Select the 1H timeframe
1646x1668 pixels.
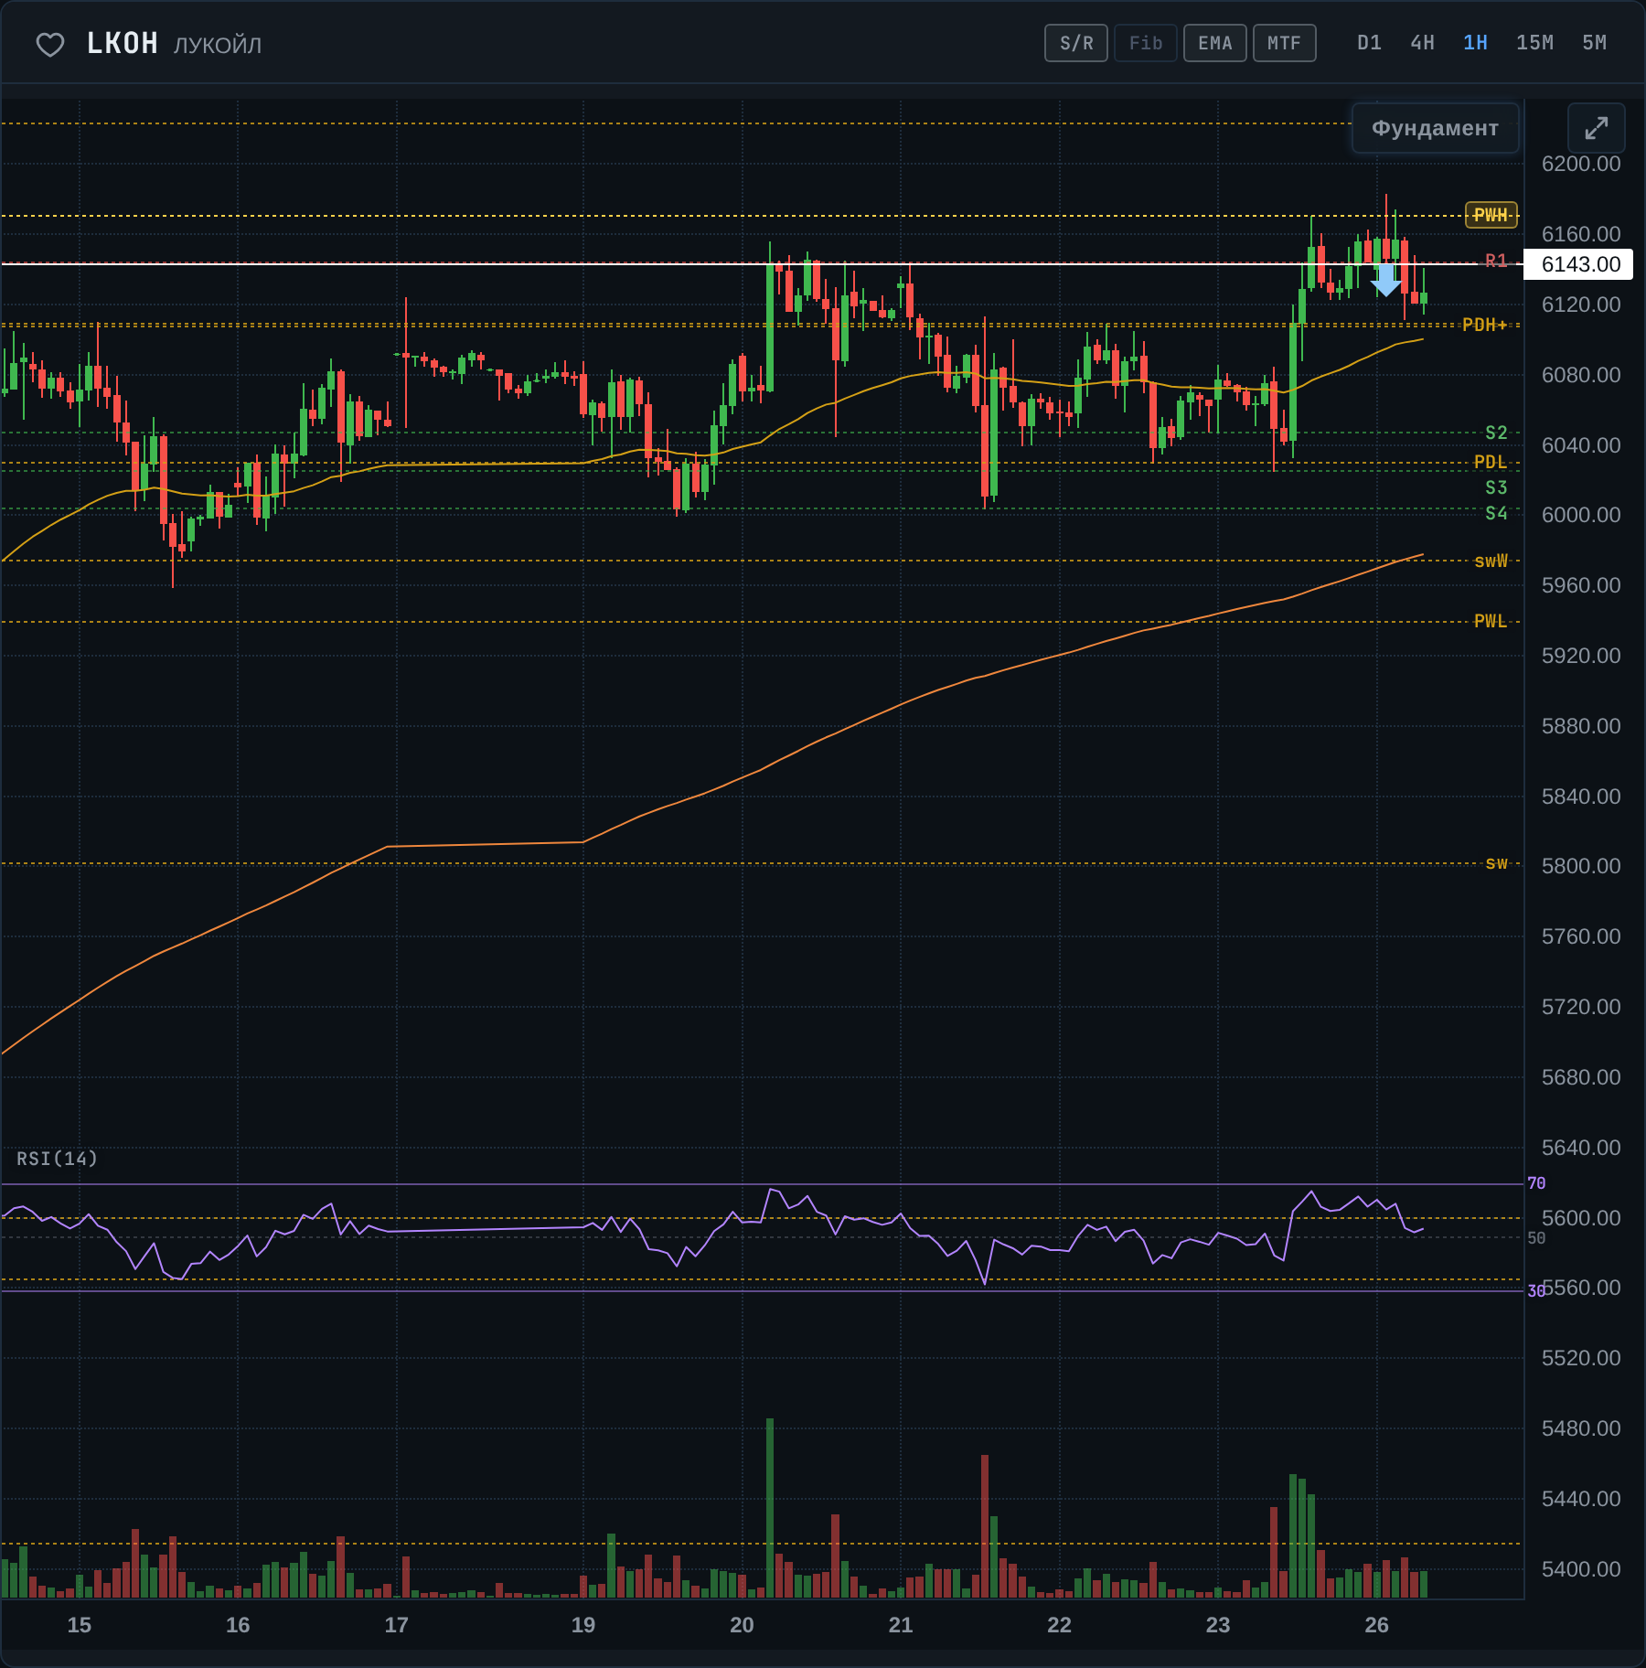tap(1475, 43)
